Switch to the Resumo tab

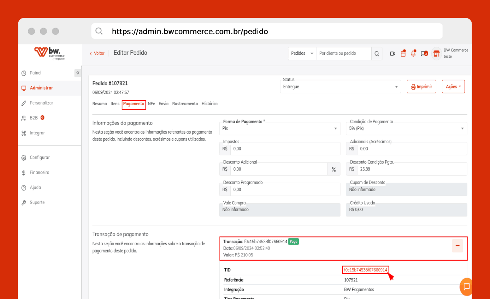click(x=100, y=104)
